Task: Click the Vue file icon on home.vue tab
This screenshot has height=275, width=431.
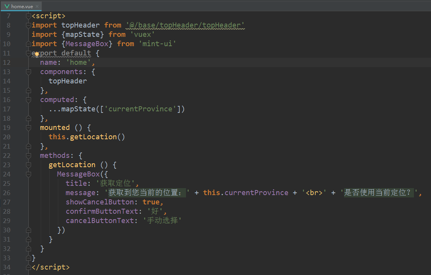Action: point(7,6)
